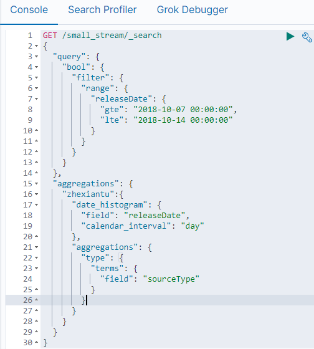Collapse the "aggregations" block at line 15
314x349 pixels.
tap(36, 184)
